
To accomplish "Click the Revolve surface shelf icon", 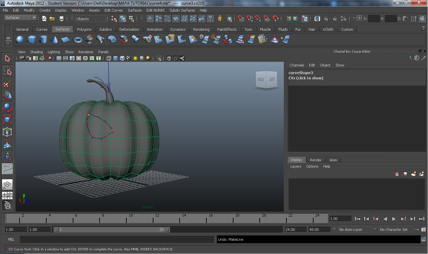I will point(89,40).
